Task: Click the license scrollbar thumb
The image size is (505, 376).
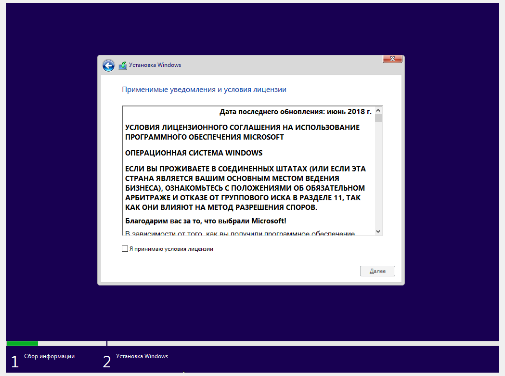Action: pos(378,118)
